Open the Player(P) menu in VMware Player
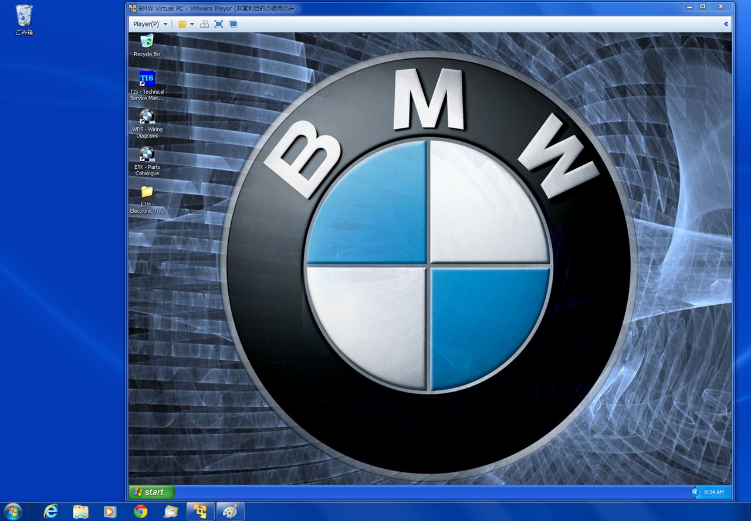751x521 pixels. (x=150, y=24)
